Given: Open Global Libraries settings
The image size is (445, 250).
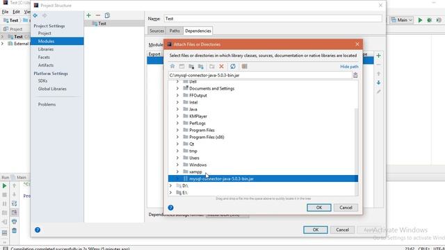Looking at the screenshot, I should point(52,89).
